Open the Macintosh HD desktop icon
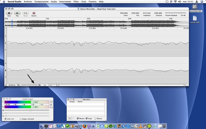 [x=195, y=8]
